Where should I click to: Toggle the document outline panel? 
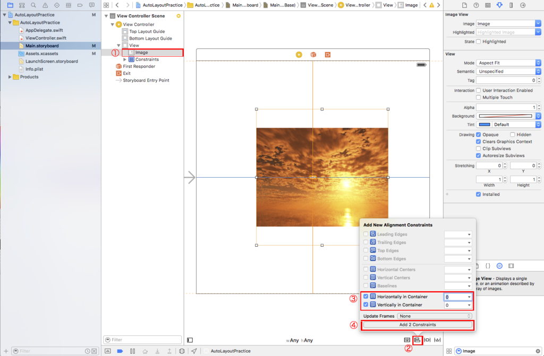(190, 340)
